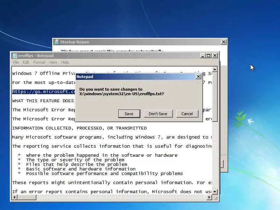280x210 pixels.
Task: Cancel the save changes prompt
Action: (187, 114)
